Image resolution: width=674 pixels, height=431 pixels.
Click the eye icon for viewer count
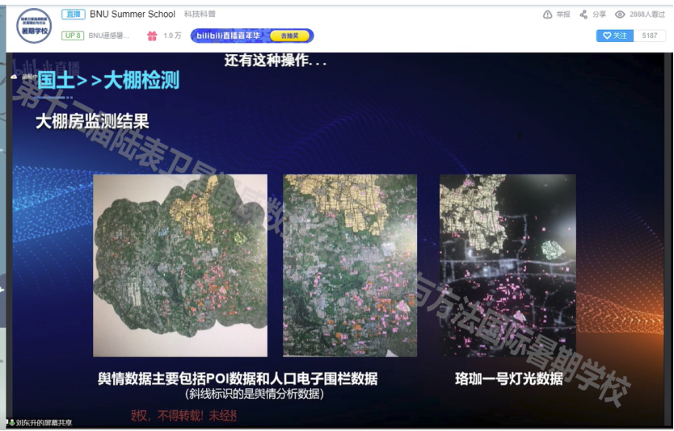(620, 15)
